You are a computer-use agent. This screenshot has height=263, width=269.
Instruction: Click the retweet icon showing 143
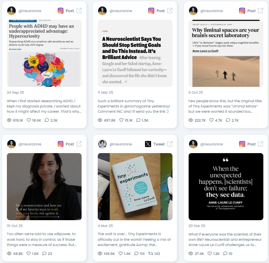click(x=151, y=253)
